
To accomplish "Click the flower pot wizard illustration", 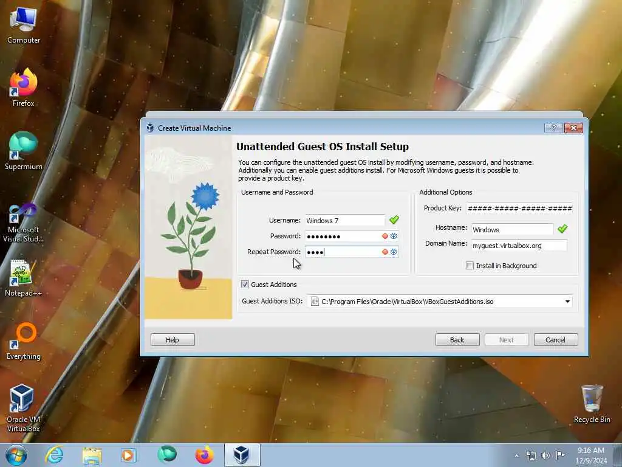I will (x=188, y=227).
